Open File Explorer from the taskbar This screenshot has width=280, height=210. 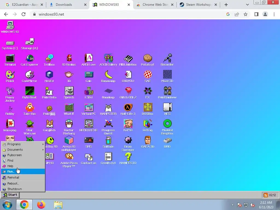tap(58, 205)
